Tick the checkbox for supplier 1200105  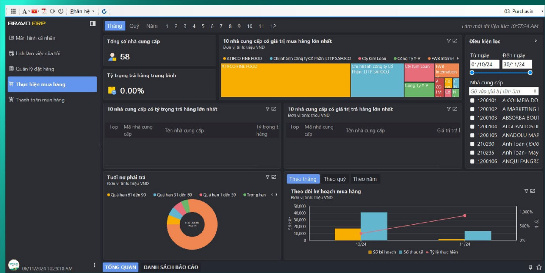[x=472, y=135]
